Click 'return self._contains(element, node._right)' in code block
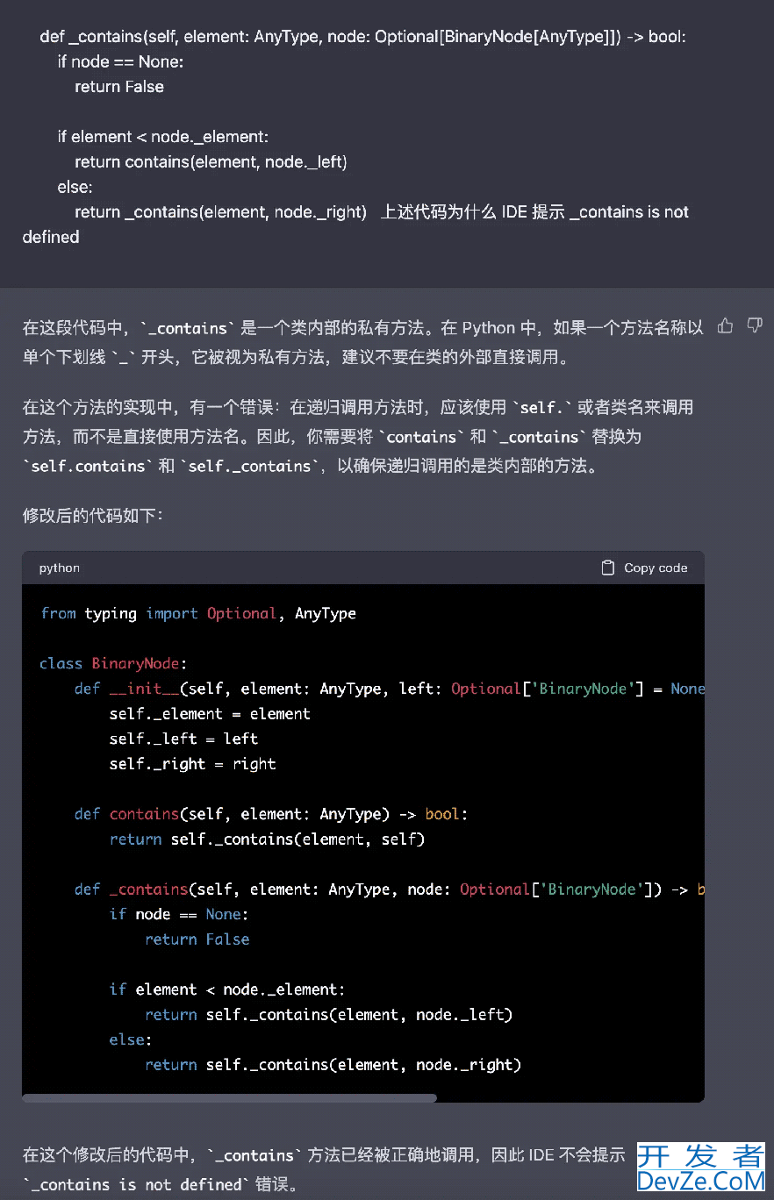The height and width of the screenshot is (1200, 774). (x=333, y=1064)
